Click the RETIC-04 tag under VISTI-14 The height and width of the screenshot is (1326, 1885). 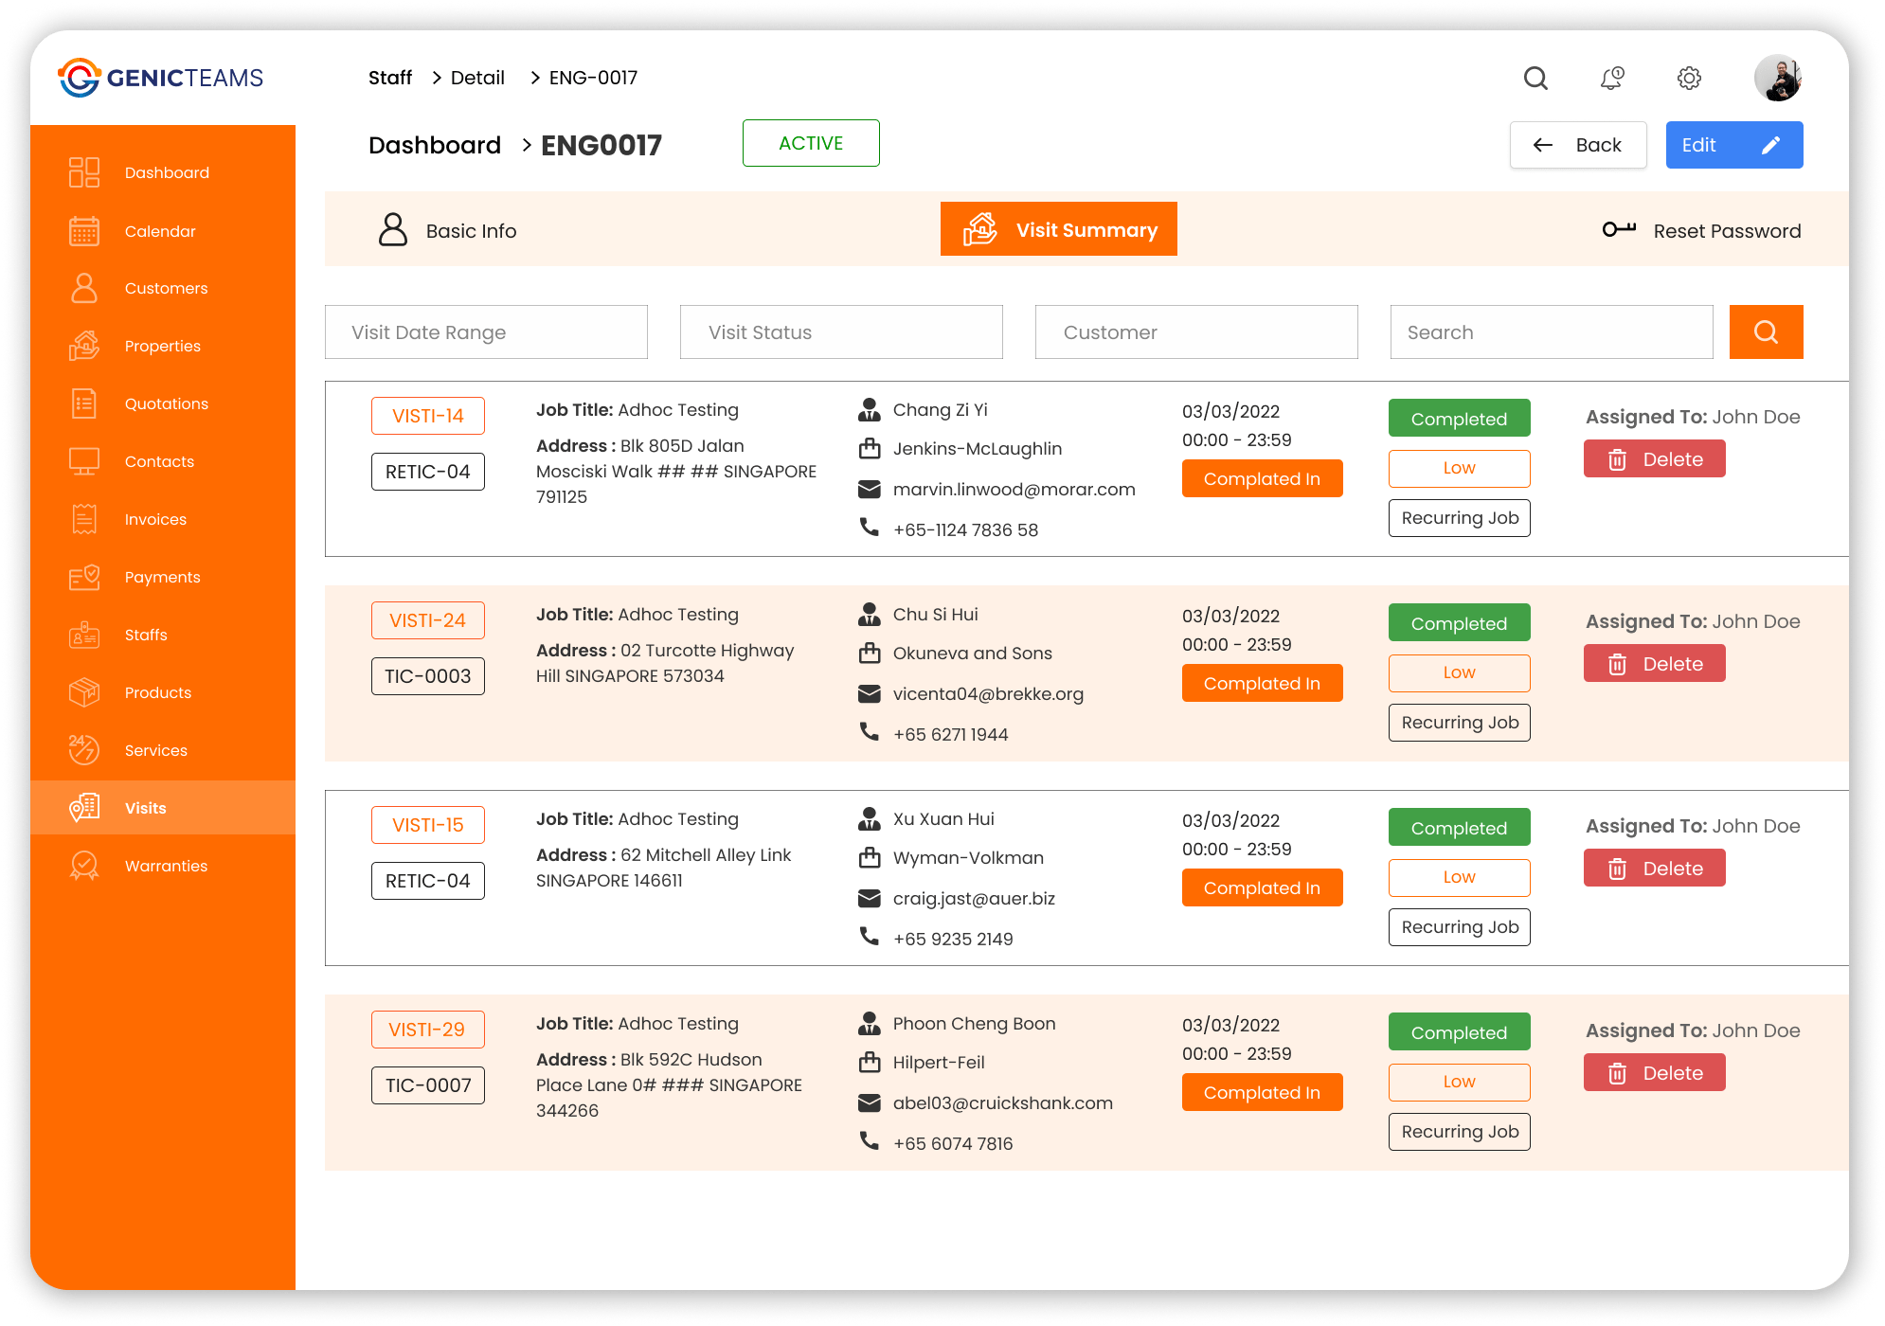click(428, 472)
